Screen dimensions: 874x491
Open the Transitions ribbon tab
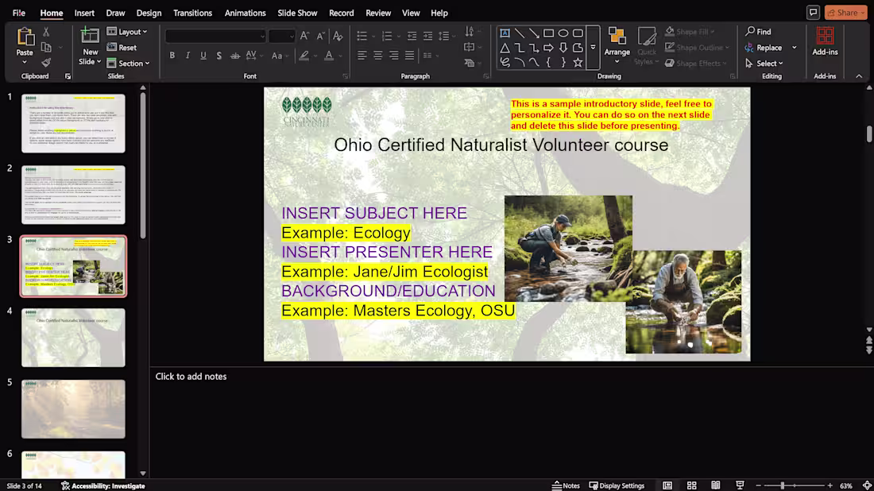[191, 13]
